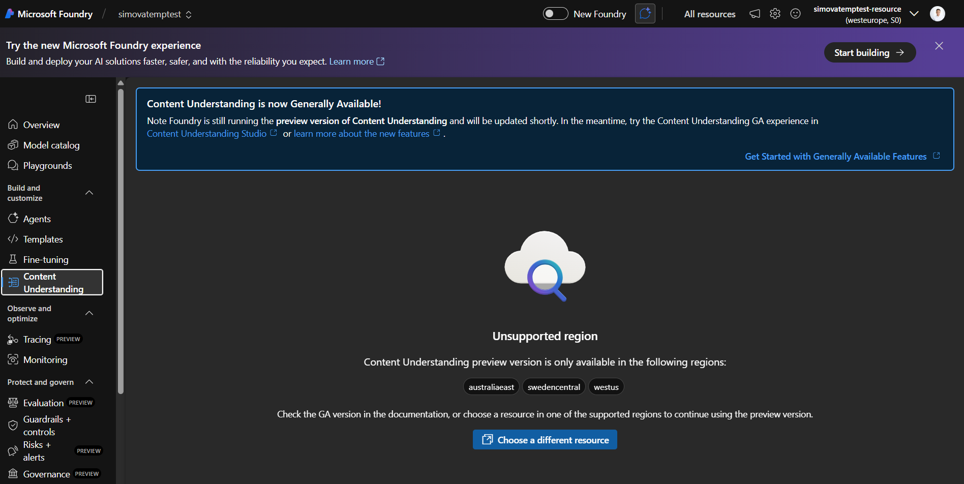Viewport: 964px width, 484px height.
Task: Open the AI assistant sparkle icon
Action: click(x=645, y=14)
